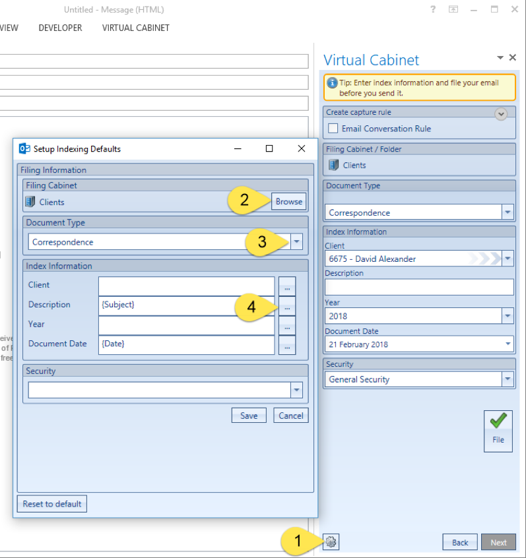Click the Client input field in the Setup dialog
This screenshot has height=558, width=526.
point(187,286)
